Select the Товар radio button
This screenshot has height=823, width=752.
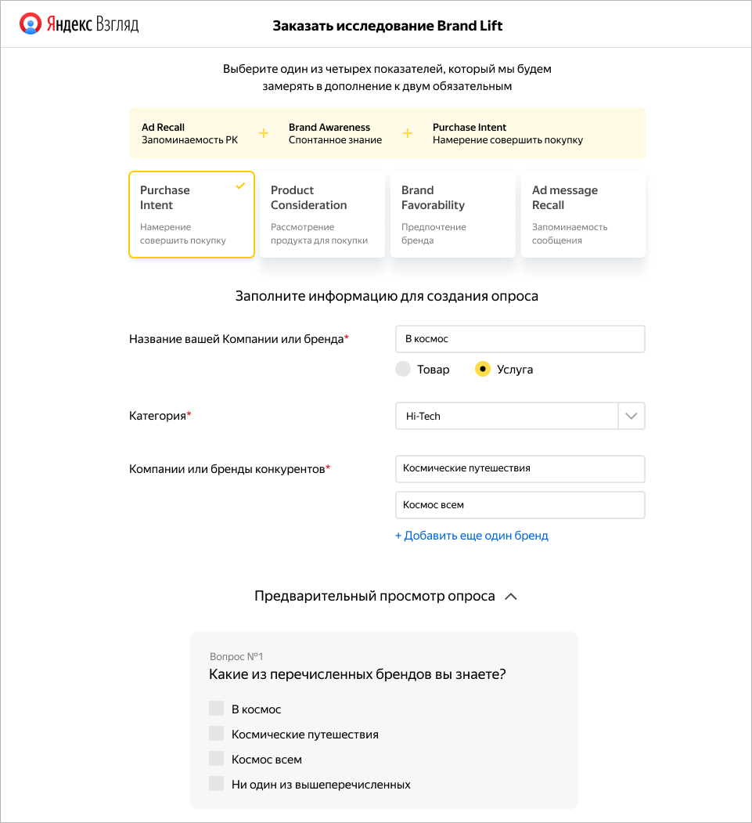(x=402, y=369)
